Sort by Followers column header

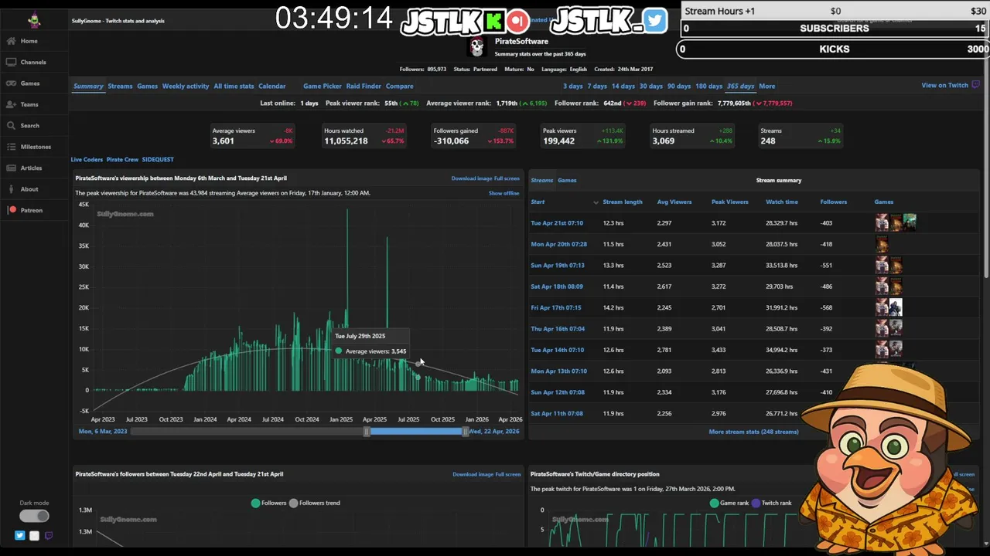[834, 202]
